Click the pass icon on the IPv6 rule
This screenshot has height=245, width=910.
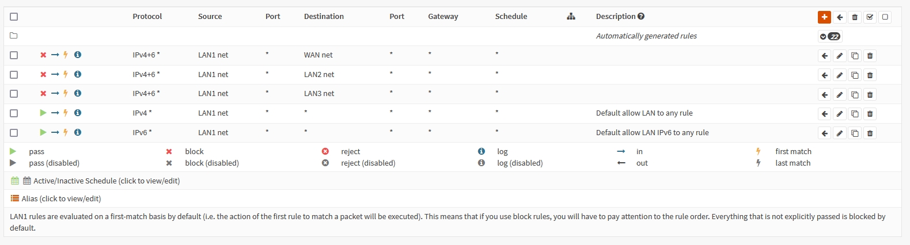[x=43, y=132]
